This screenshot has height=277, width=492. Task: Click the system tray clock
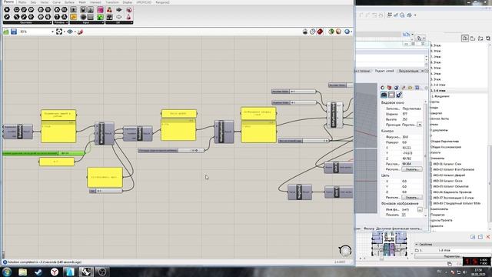478,272
